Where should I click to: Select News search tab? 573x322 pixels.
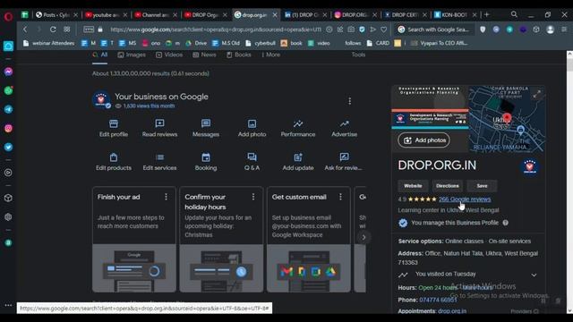pos(204,55)
